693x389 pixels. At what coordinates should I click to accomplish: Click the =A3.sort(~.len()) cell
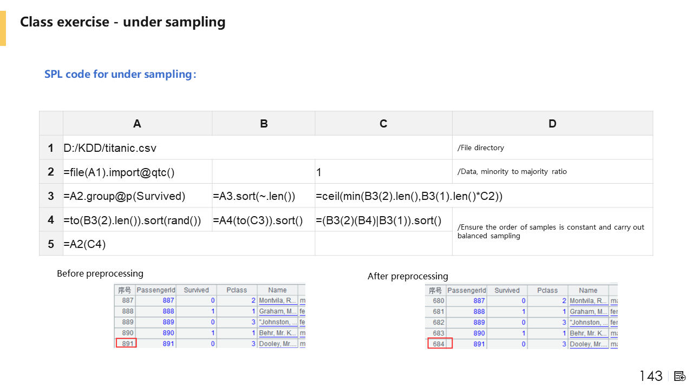click(254, 196)
